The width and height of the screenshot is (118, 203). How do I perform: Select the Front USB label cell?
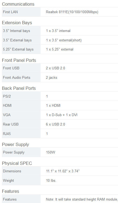pos(21,68)
